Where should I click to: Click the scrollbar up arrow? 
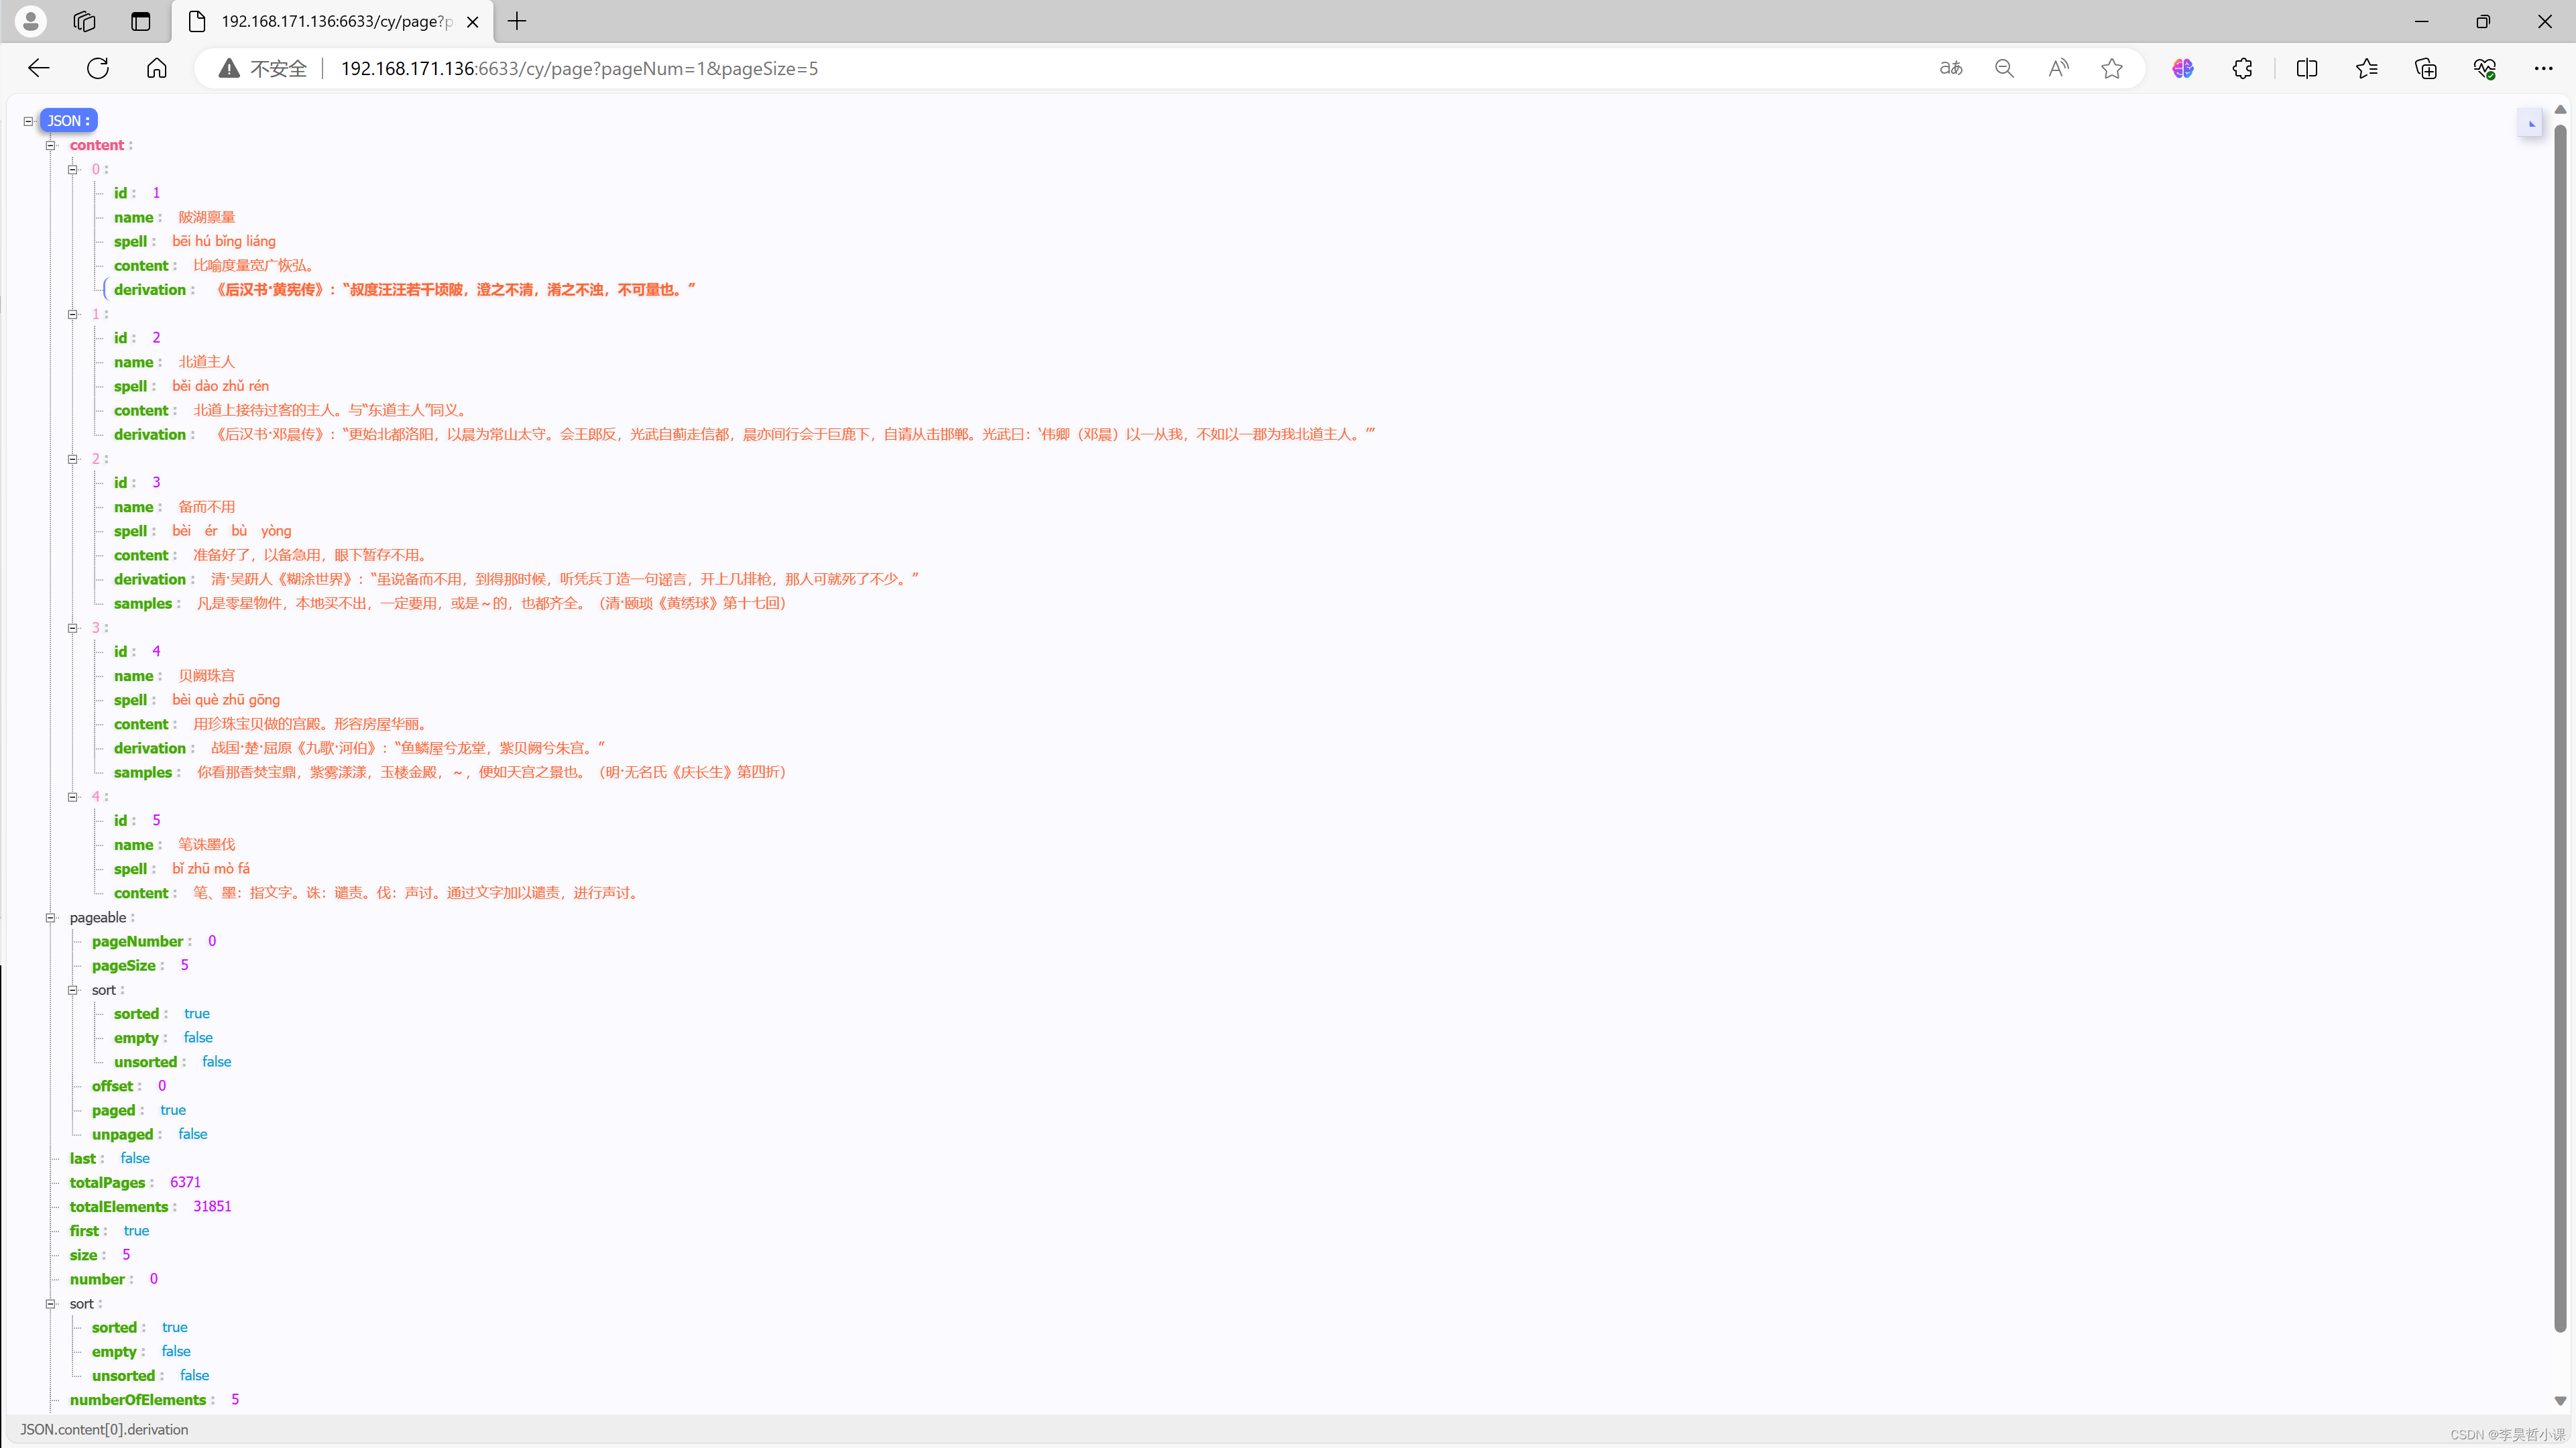click(2560, 109)
